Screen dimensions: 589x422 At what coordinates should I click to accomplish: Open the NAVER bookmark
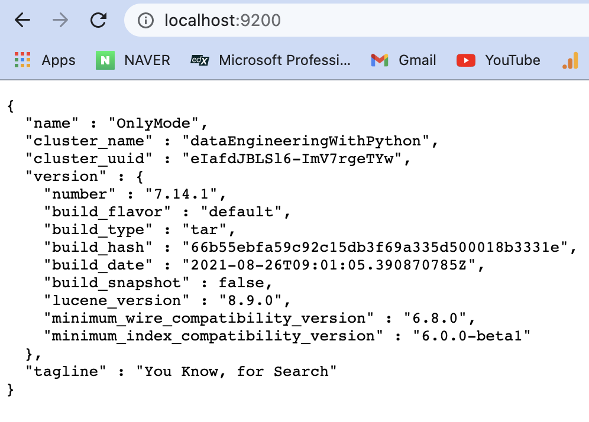pyautogui.click(x=133, y=60)
